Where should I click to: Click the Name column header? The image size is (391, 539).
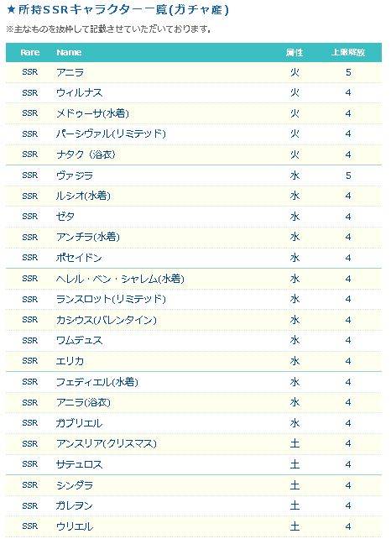coord(69,53)
